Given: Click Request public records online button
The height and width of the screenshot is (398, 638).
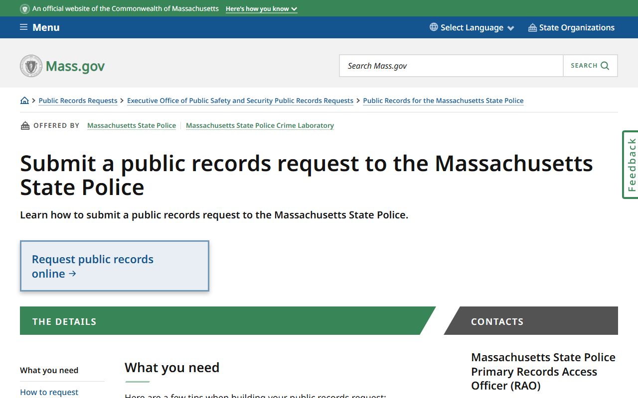Looking at the screenshot, I should (x=115, y=266).
